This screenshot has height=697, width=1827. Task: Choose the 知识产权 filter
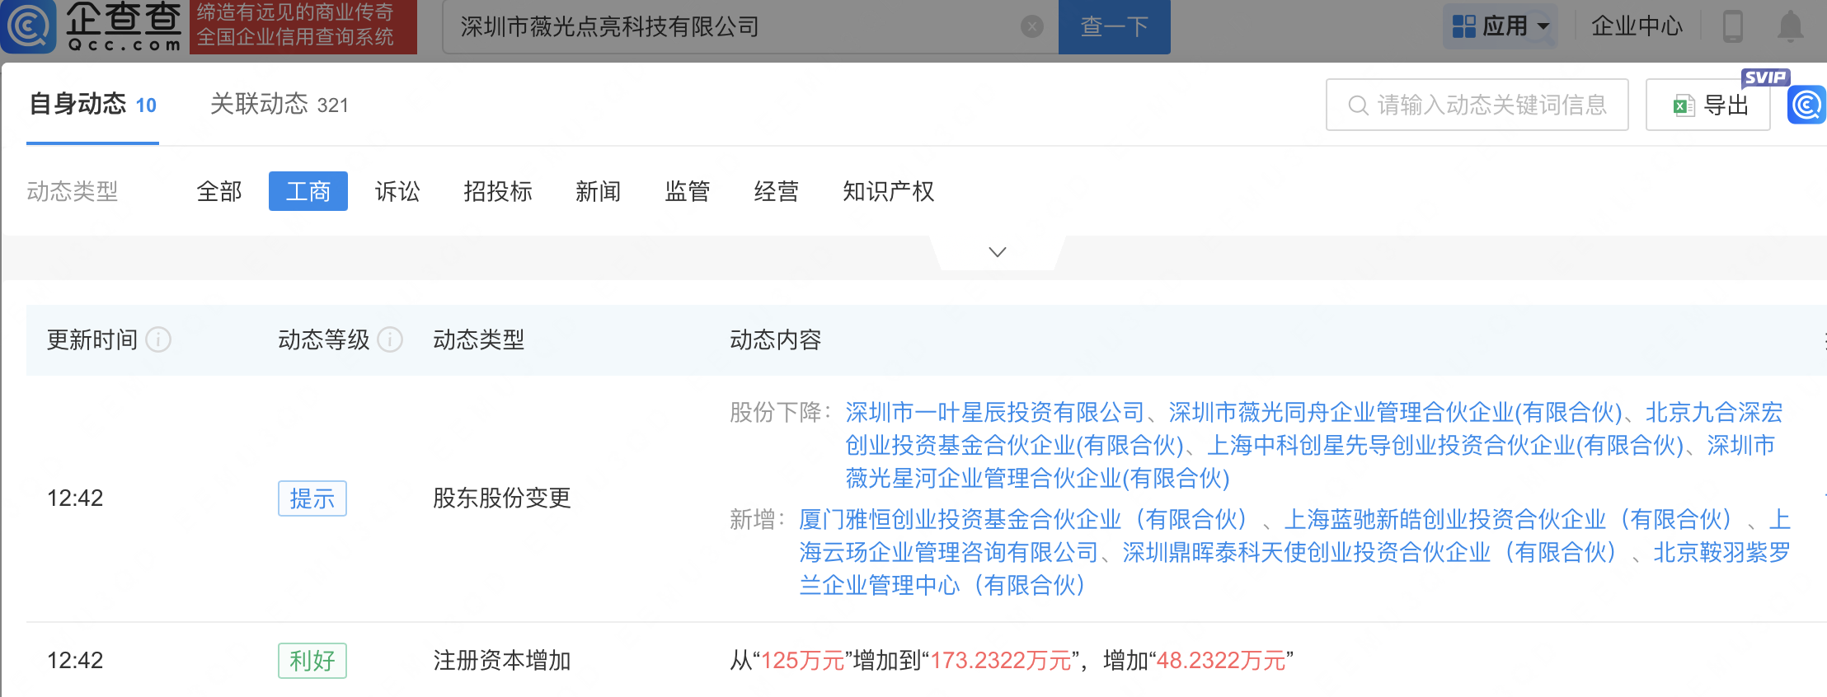[x=888, y=192]
